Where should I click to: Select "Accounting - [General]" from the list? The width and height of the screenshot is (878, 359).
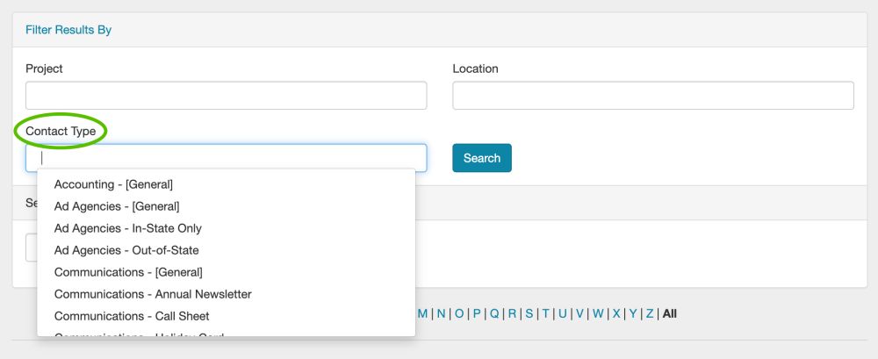point(113,184)
